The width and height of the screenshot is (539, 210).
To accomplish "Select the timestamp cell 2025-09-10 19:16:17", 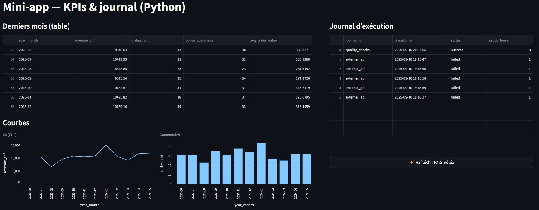I will [410, 97].
